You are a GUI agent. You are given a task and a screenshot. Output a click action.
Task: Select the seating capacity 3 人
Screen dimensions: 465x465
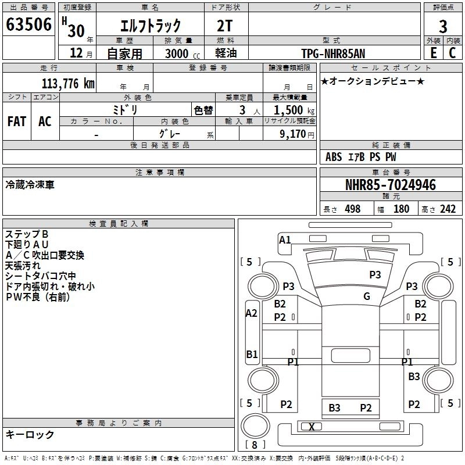pyautogui.click(x=249, y=110)
